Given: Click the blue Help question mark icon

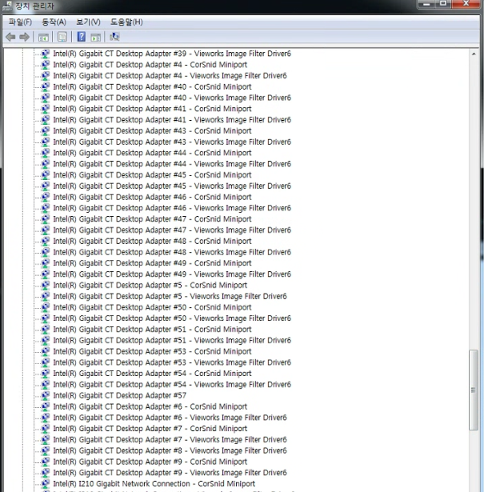Looking at the screenshot, I should pos(82,37).
